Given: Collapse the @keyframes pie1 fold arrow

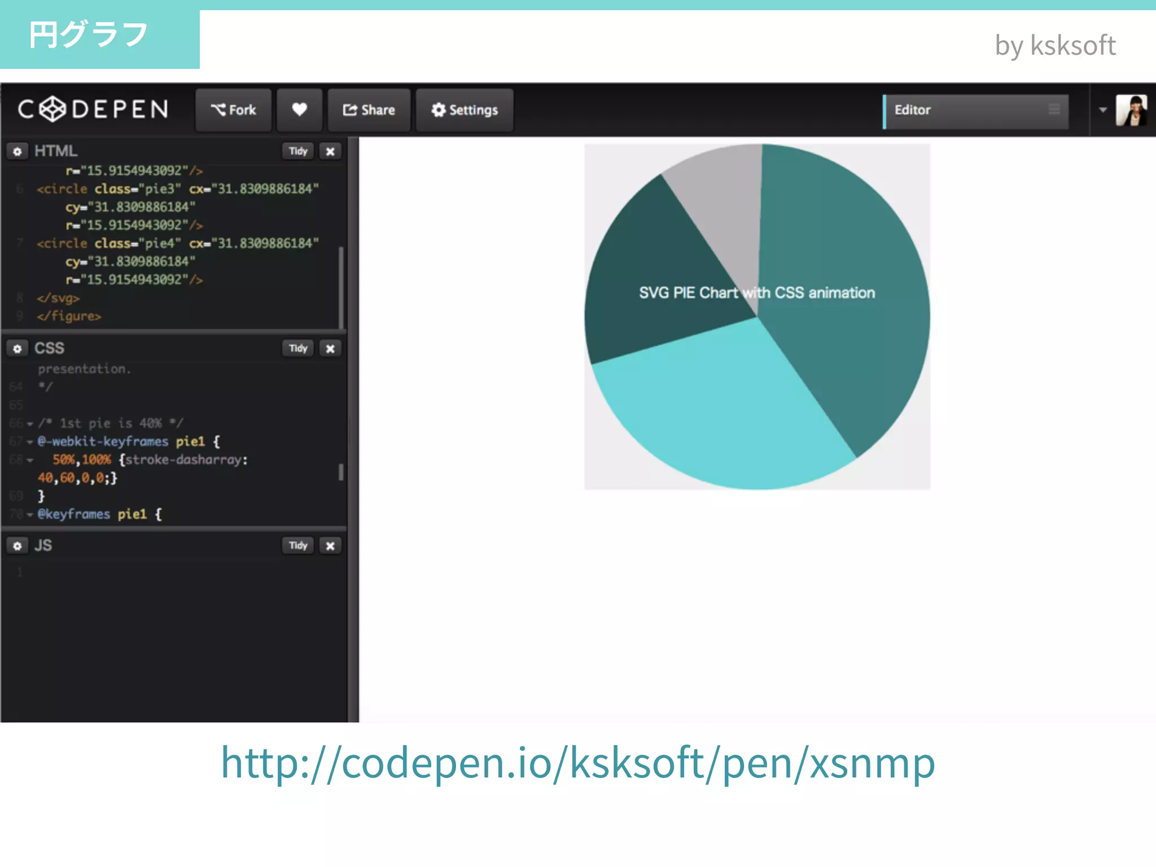Looking at the screenshot, I should [30, 515].
